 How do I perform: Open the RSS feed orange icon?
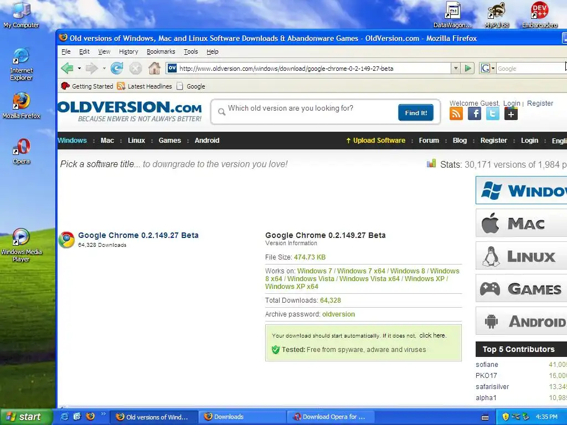pyautogui.click(x=456, y=114)
